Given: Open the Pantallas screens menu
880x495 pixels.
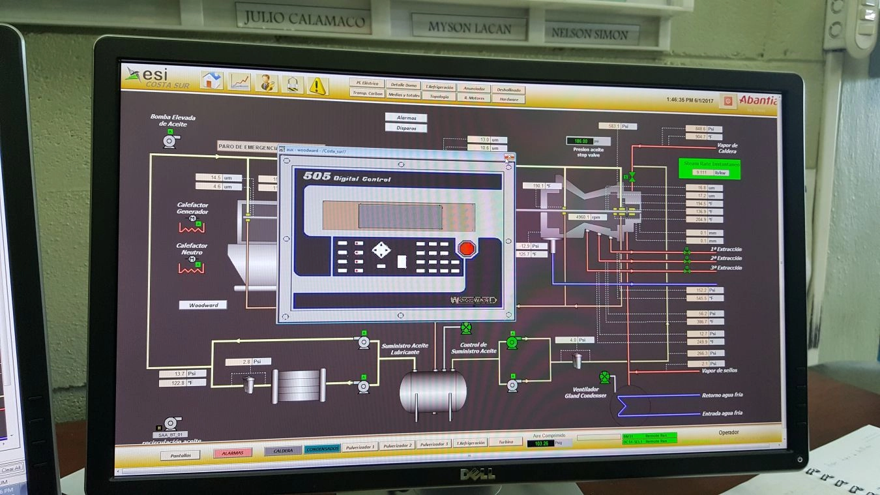Looking at the screenshot, I should tap(179, 455).
